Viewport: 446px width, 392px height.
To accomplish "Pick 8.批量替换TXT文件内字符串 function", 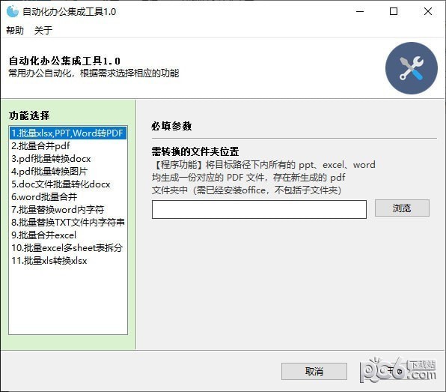I will [x=68, y=222].
